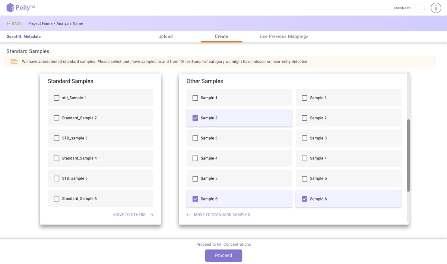The height and width of the screenshot is (264, 447).
Task: Uncheck Sample 6 in the rightmost column
Action: 304,199
